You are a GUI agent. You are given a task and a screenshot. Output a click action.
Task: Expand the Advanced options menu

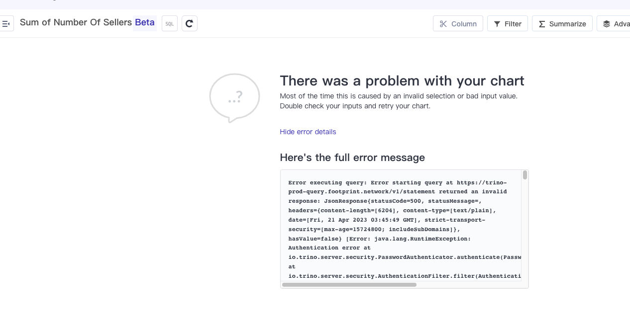[x=617, y=23]
